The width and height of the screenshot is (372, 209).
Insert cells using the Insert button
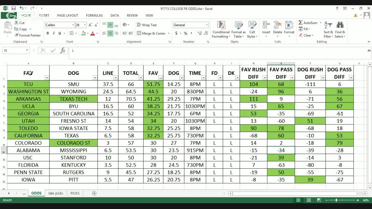[x=266, y=29]
